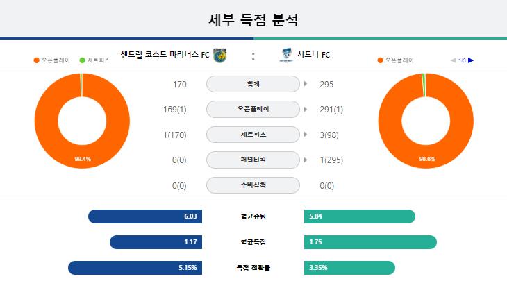Expand arrow next to 합계 row
This screenshot has width=507, height=281.
point(306,84)
